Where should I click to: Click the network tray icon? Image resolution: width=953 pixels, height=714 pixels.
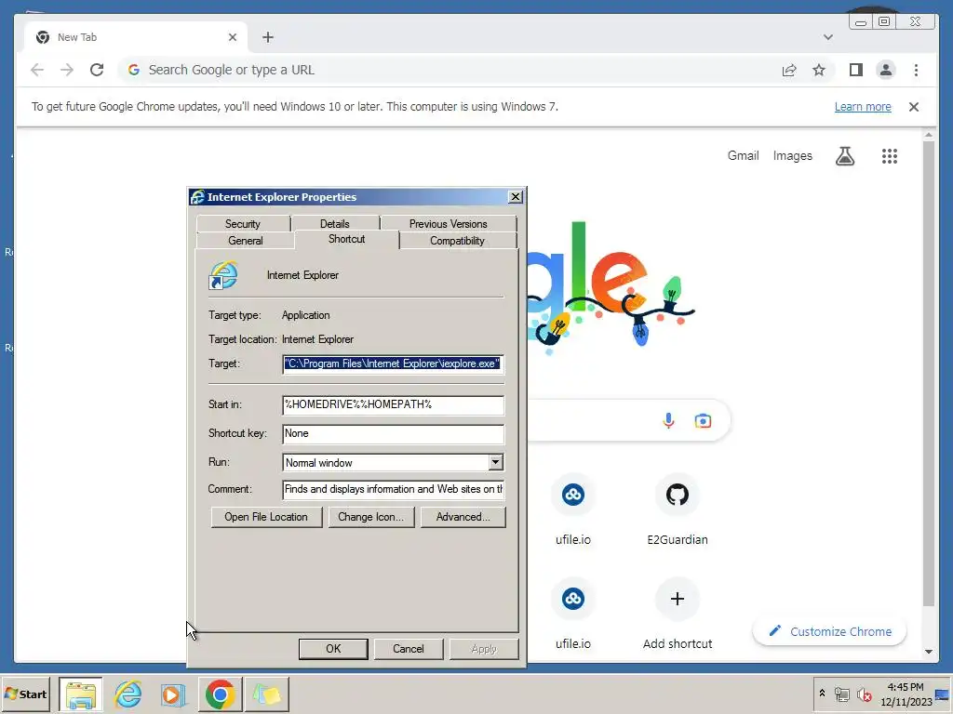coord(841,694)
